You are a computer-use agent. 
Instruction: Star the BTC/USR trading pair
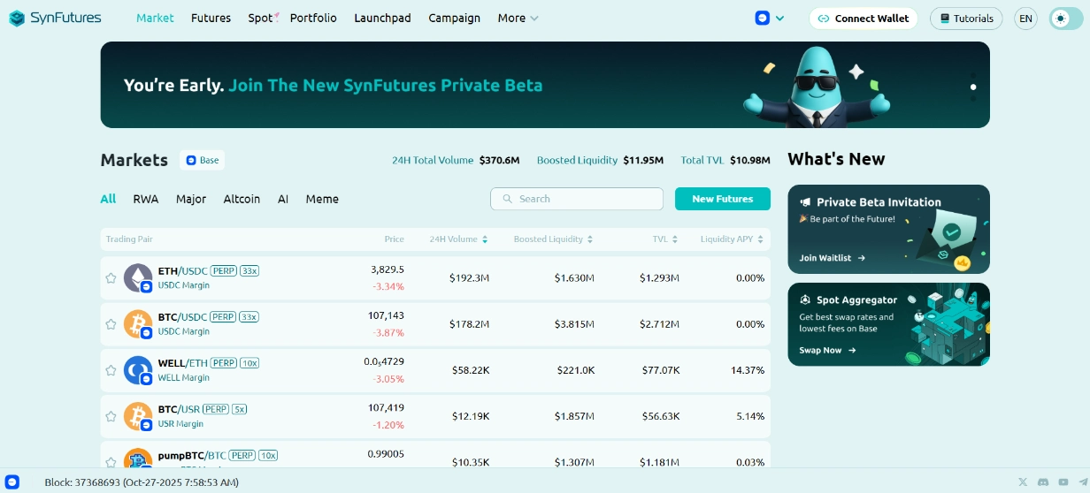pyautogui.click(x=111, y=416)
